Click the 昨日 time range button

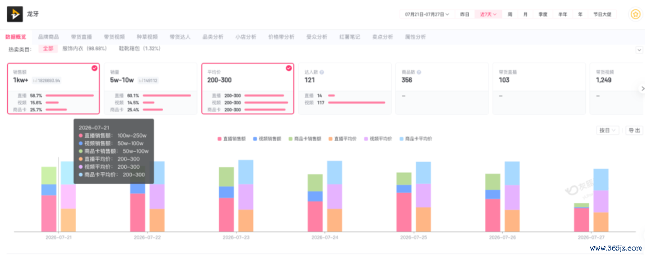(465, 14)
